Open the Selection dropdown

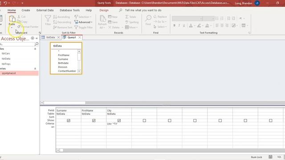click(83, 17)
